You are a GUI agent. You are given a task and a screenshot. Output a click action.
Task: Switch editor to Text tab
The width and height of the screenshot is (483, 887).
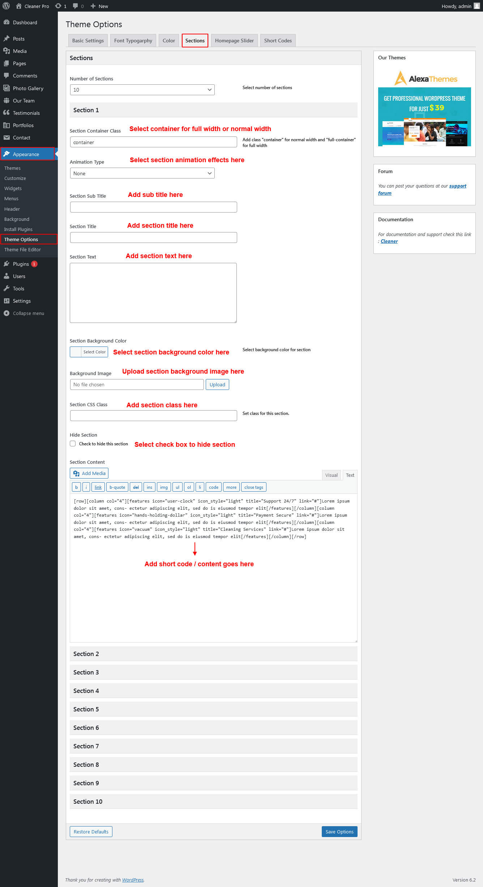point(350,475)
